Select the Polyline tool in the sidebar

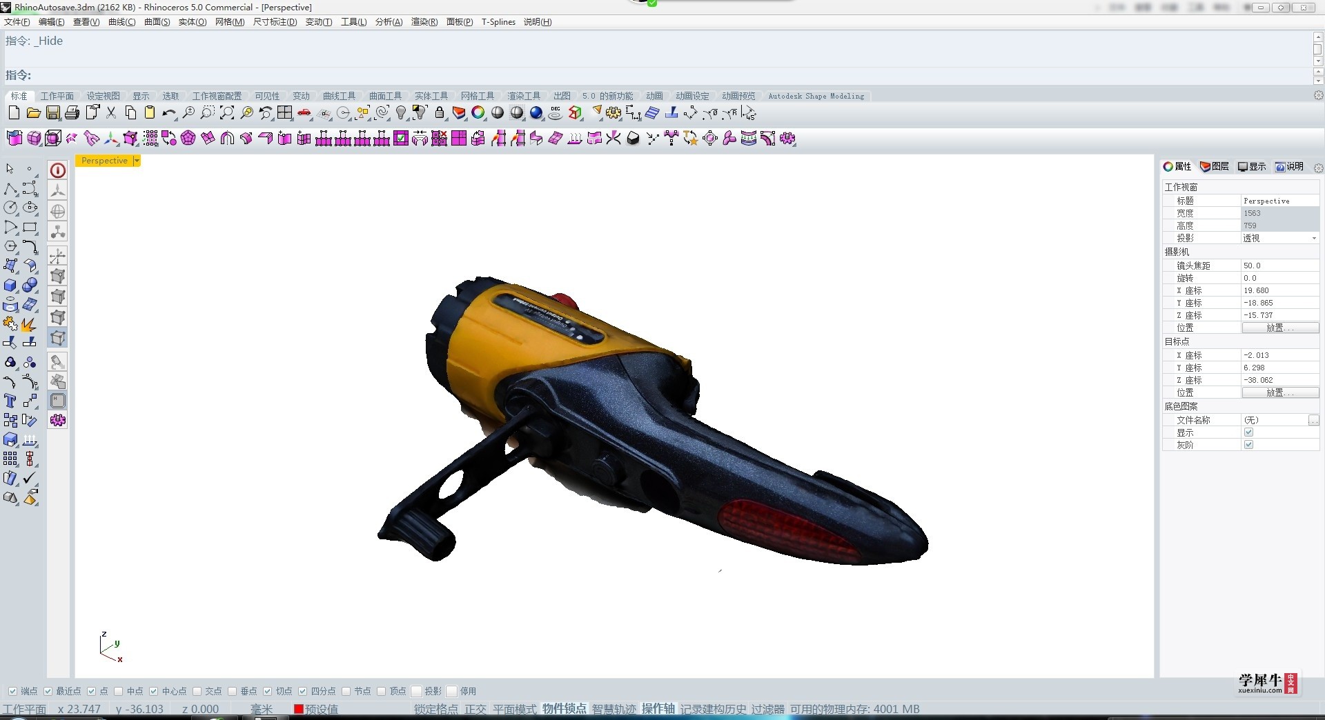[x=10, y=188]
